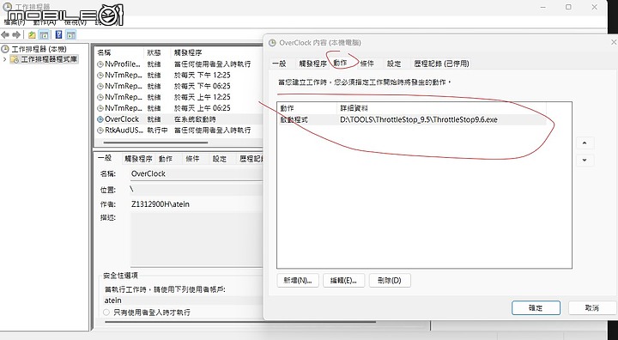Open the 設定 tab in OverClock 內容 dialog
Viewport: 618px width, 340px height.
394,64
